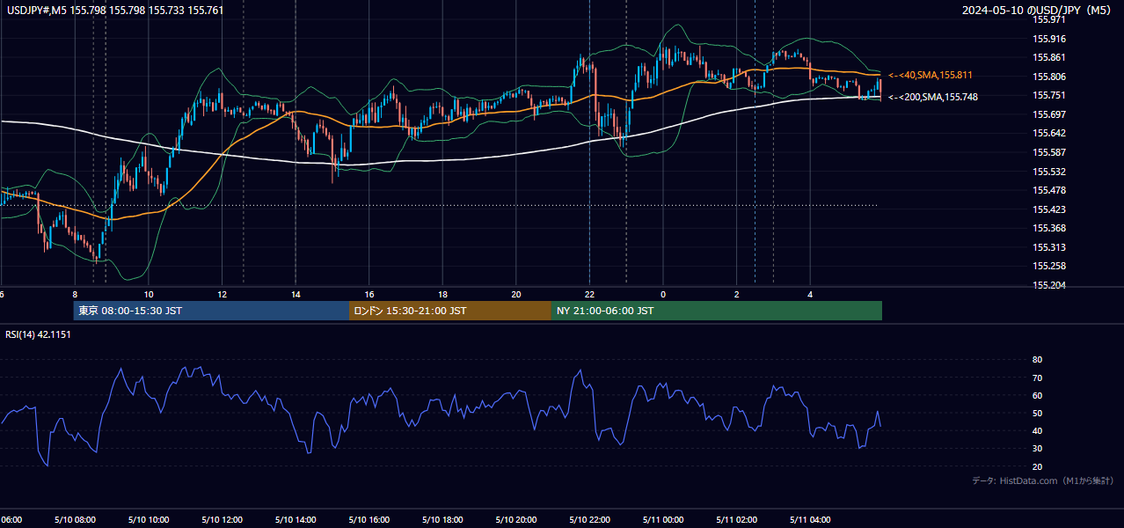Click the 5/11 02:00 time label
Image resolution: width=1124 pixels, height=528 pixels.
pyautogui.click(x=737, y=520)
